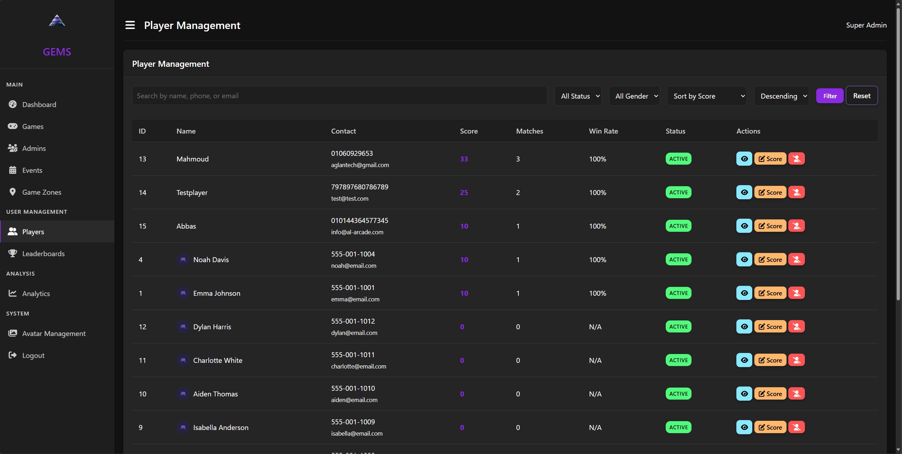
Task: Open the All Gender dropdown
Action: 634,96
